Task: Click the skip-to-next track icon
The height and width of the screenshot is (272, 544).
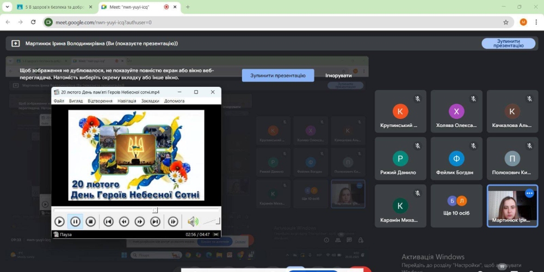Action: (155, 222)
